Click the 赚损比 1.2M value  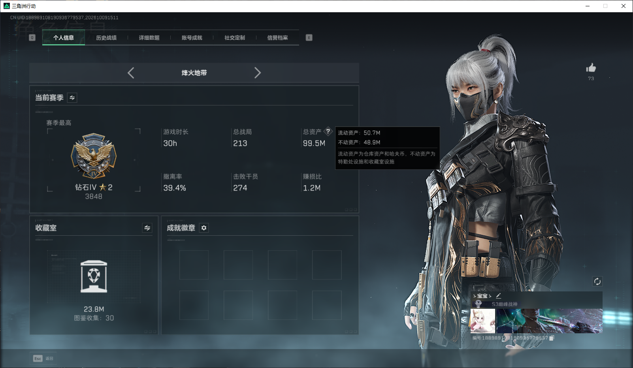coord(312,188)
